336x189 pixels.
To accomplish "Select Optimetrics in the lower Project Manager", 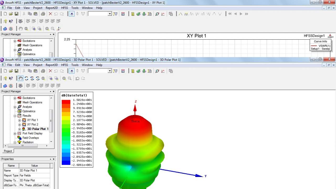I will [29, 111].
